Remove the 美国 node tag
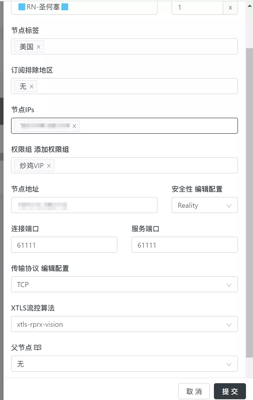 [39, 46]
